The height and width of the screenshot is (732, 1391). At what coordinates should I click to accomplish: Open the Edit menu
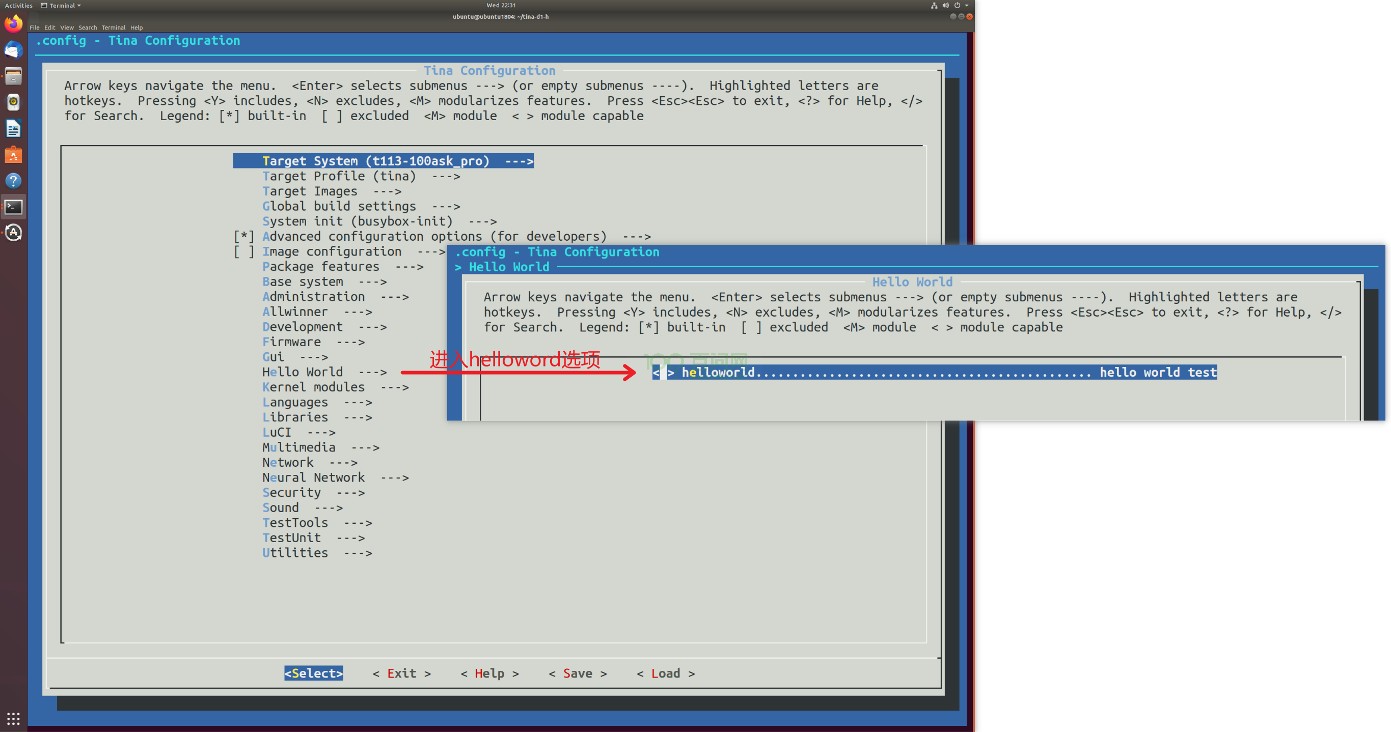click(x=50, y=27)
